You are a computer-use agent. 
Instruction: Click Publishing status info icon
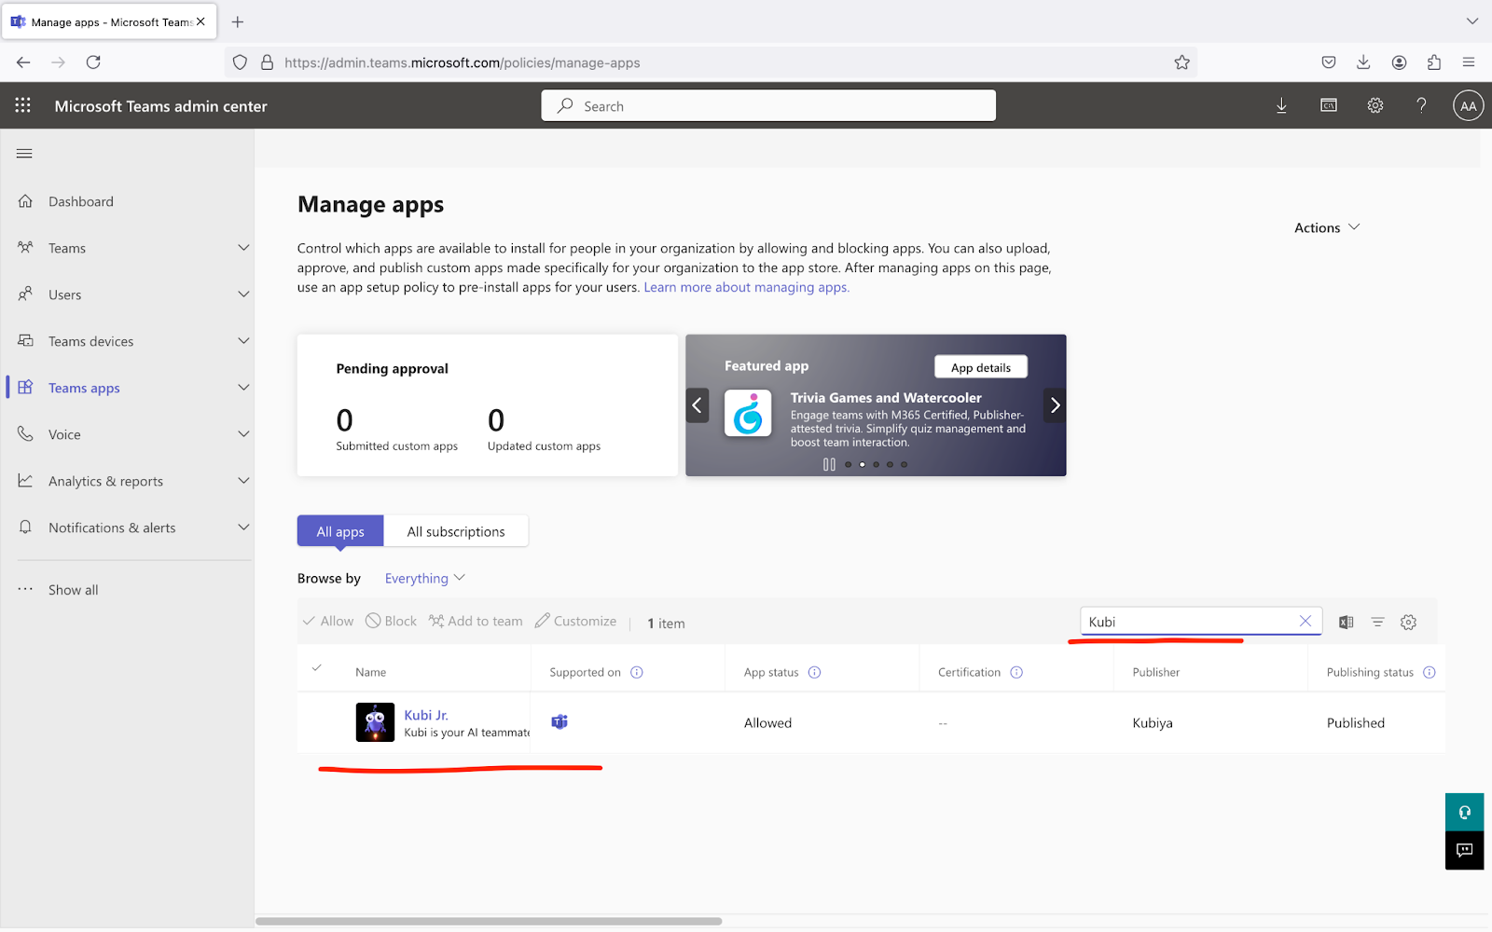click(x=1430, y=672)
